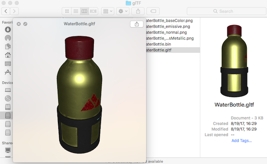The width and height of the screenshot is (267, 164).
Task: Click the Created date 8/19/17, 16:29
Action: (244, 124)
